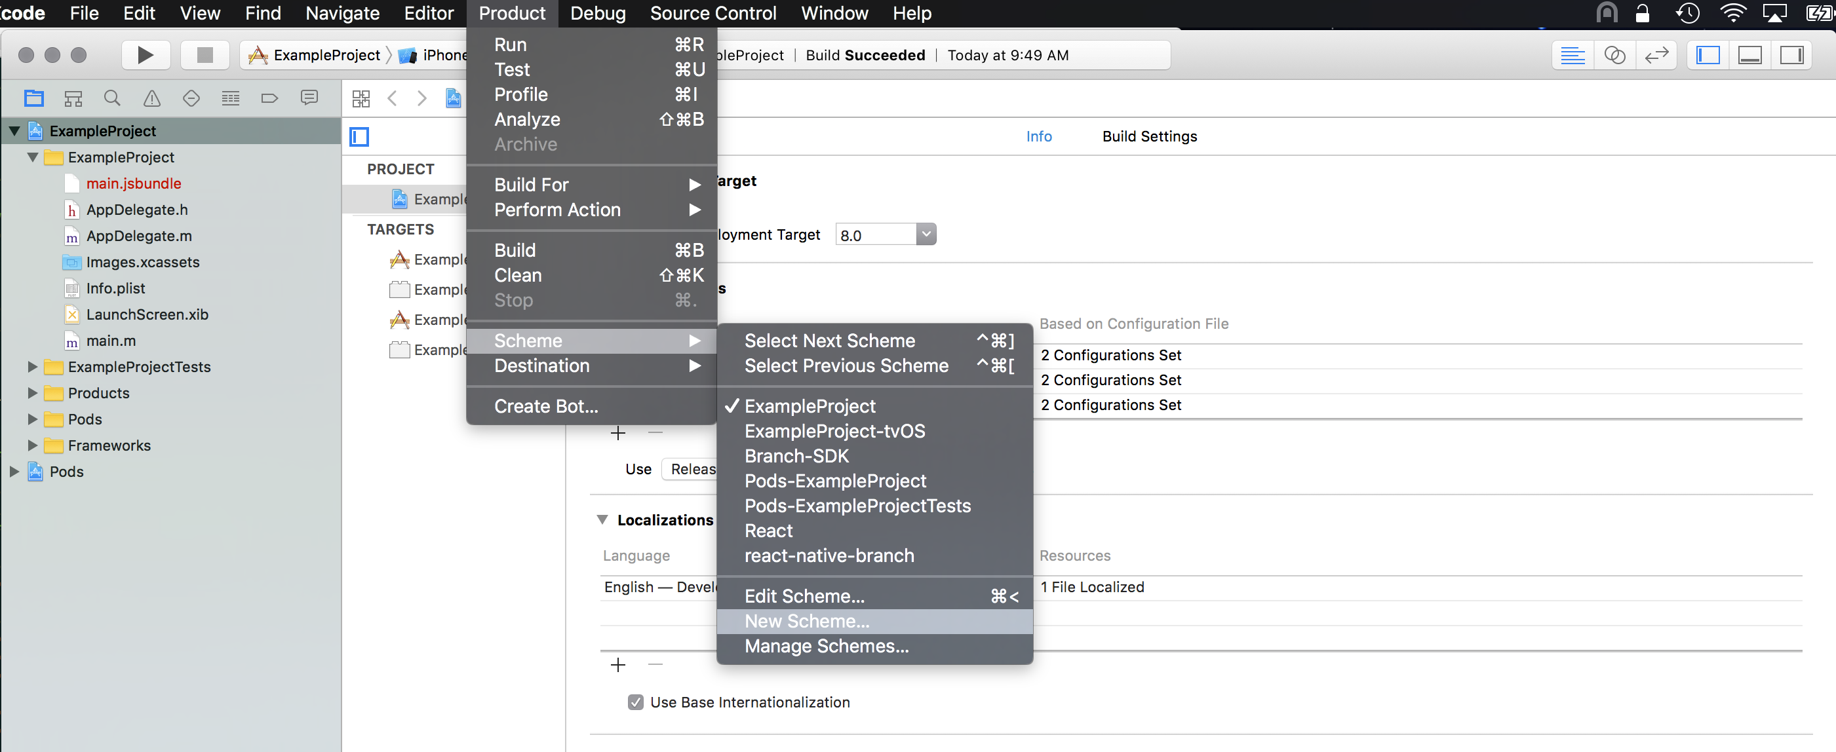
Task: Switch to the Assistant editor overlapping circles icon
Action: pyautogui.click(x=1614, y=56)
